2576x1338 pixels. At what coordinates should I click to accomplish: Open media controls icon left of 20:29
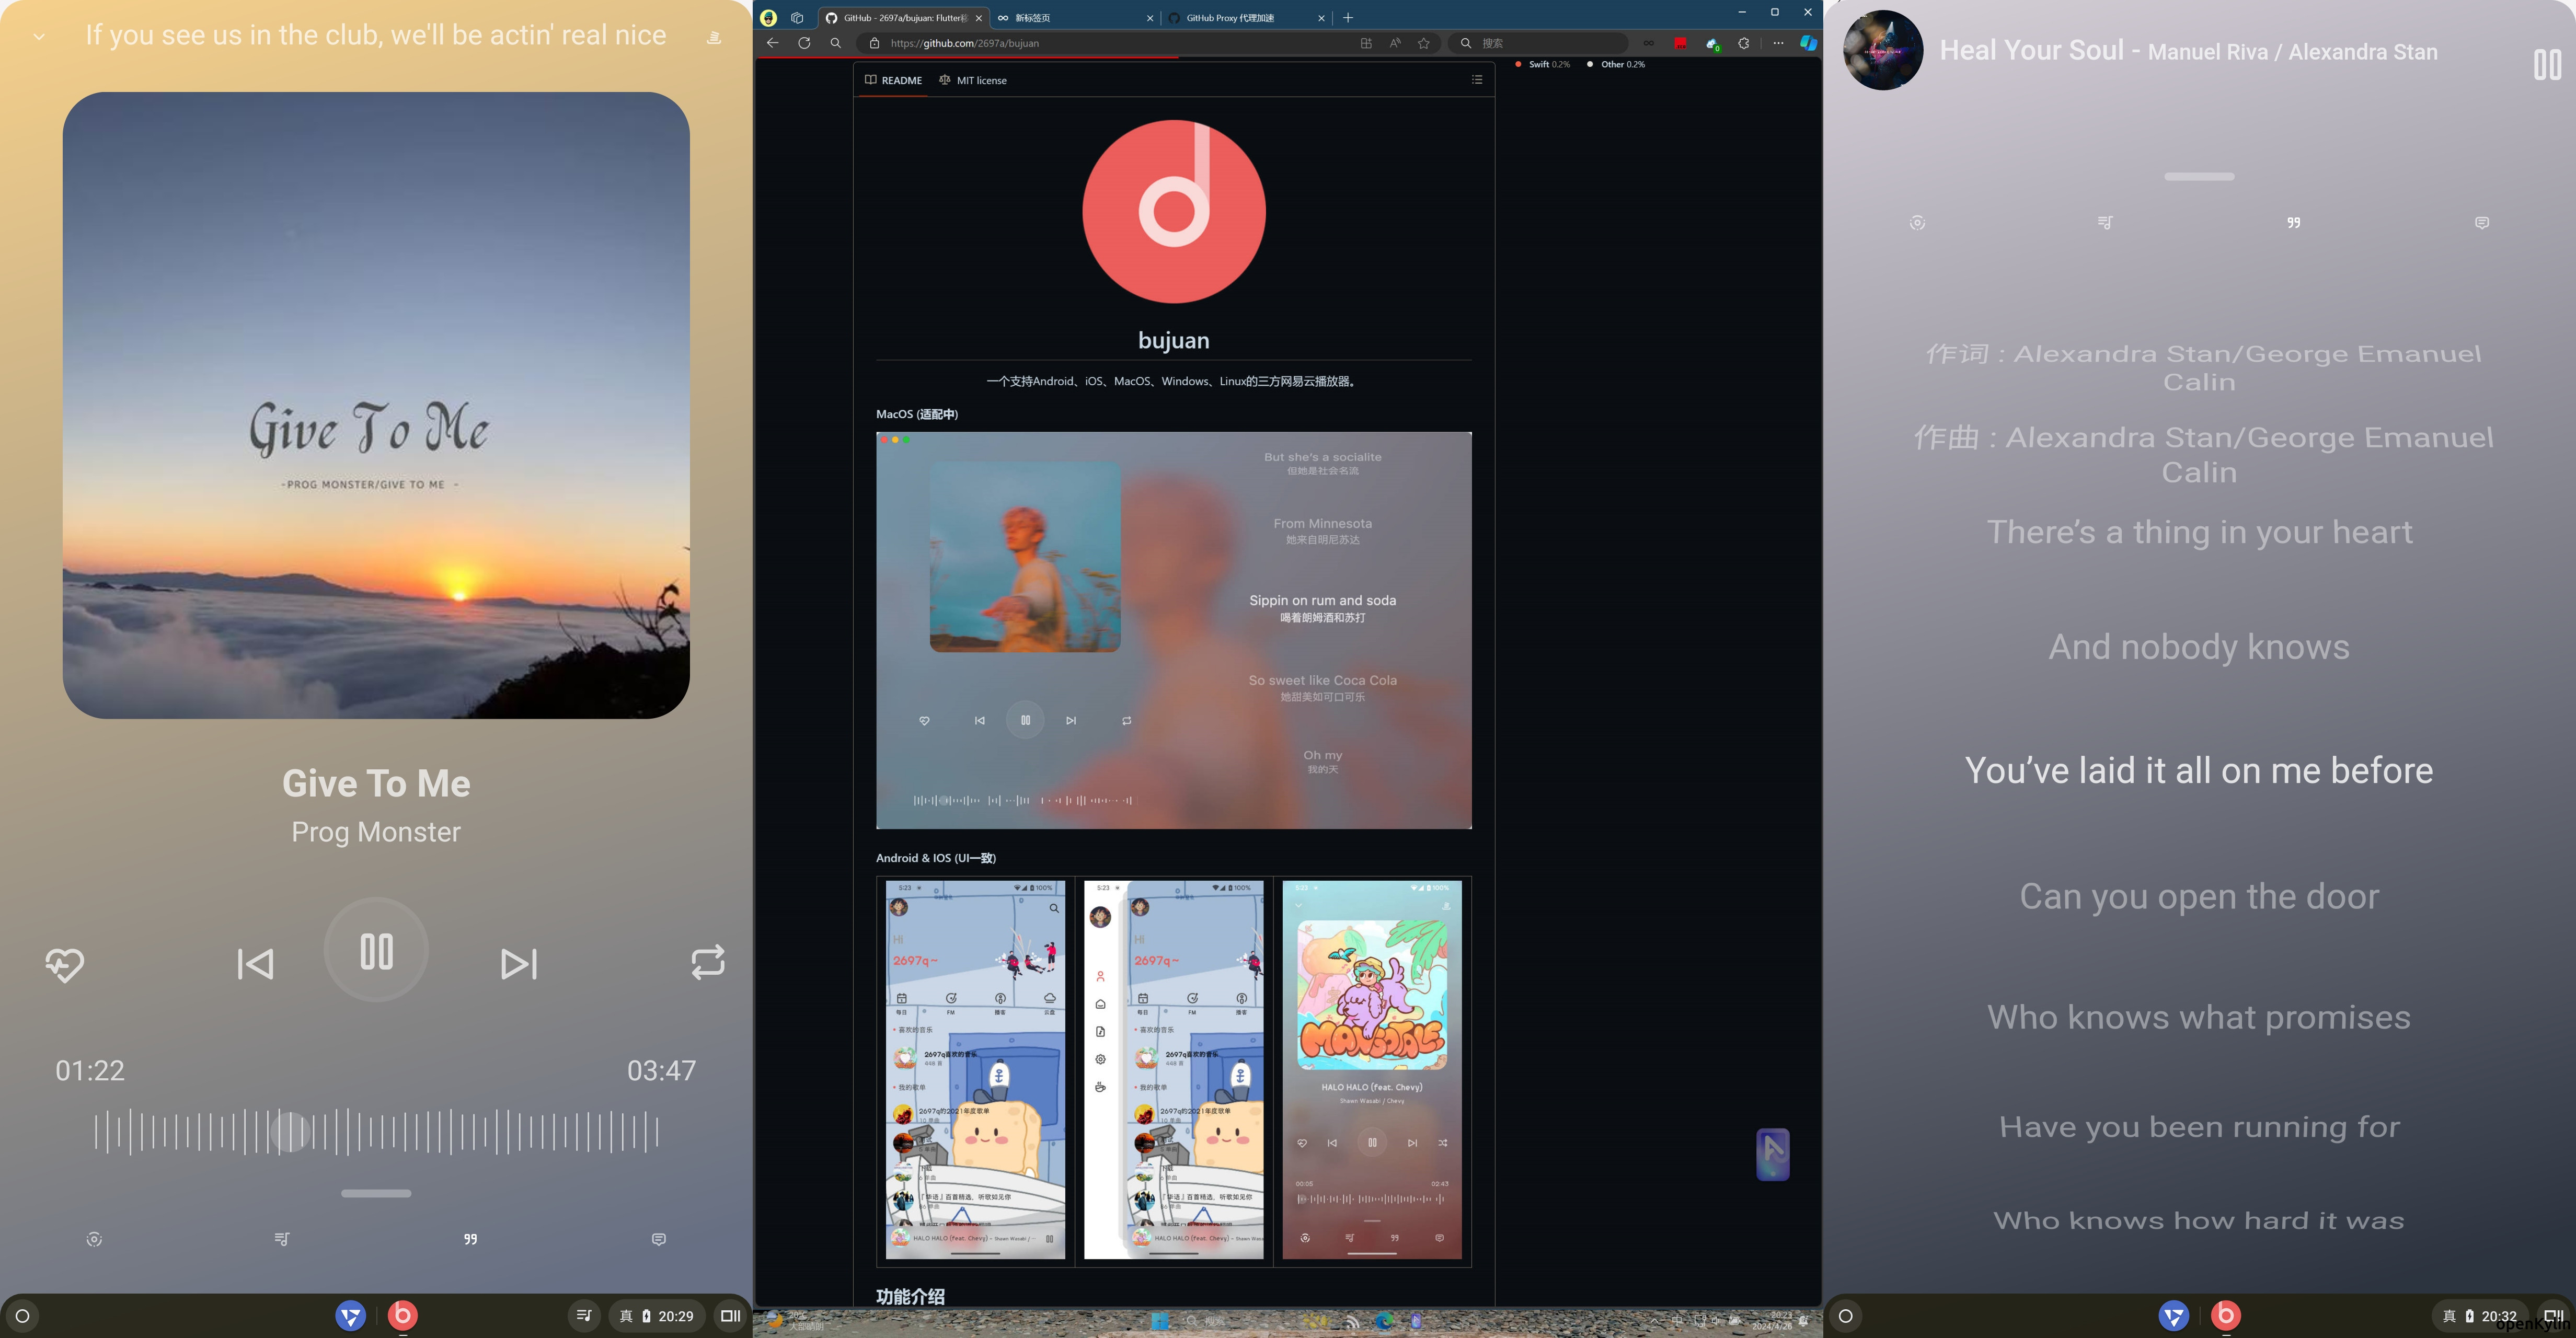[585, 1316]
